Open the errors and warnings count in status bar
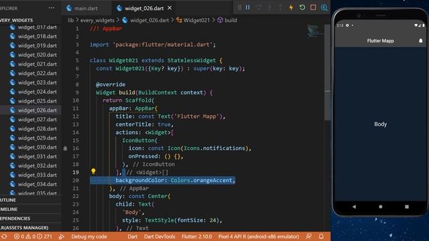The width and height of the screenshot is (429, 241). pos(33,236)
